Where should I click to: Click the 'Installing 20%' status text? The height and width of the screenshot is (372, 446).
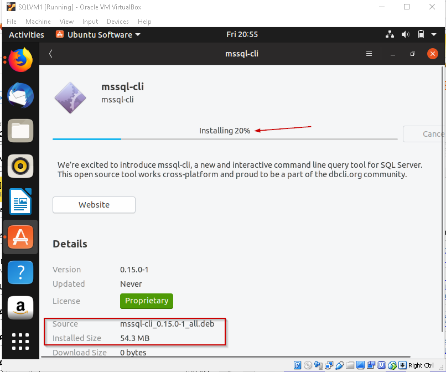(x=225, y=131)
